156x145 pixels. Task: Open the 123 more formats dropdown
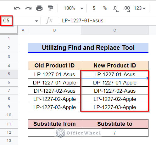coord(140,8)
